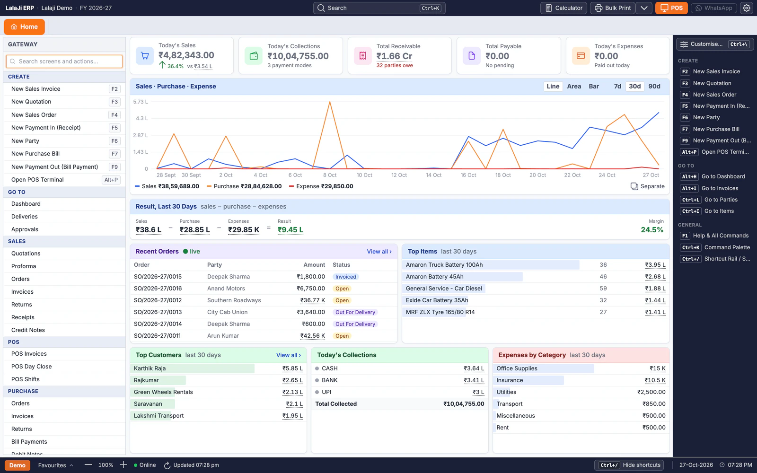Expand the Favourites menu in status bar
Image resolution: width=757 pixels, height=473 pixels.
pos(56,465)
